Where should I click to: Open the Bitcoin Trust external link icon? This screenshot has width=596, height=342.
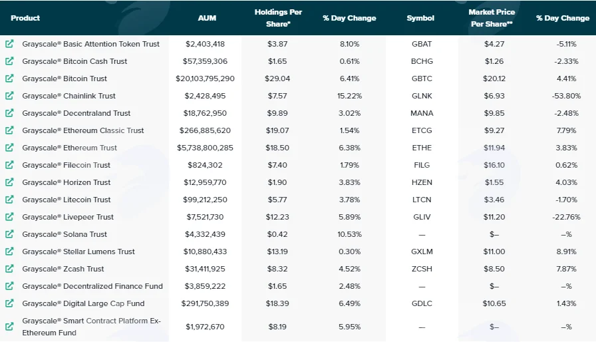(x=9, y=79)
